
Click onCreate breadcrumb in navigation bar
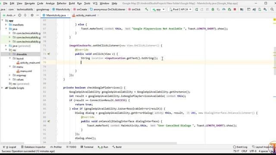click(x=80, y=9)
